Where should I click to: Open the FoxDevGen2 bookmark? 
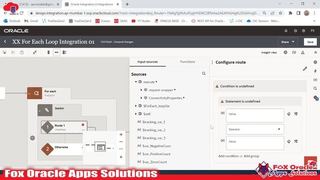pos(53,21)
